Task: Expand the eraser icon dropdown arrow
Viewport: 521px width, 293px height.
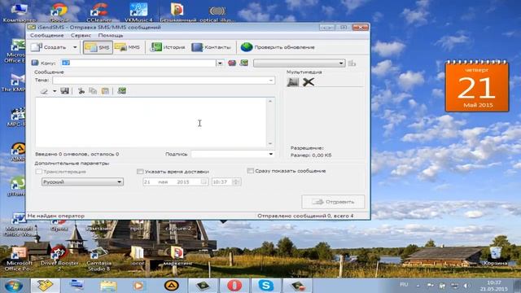Action: [55, 90]
